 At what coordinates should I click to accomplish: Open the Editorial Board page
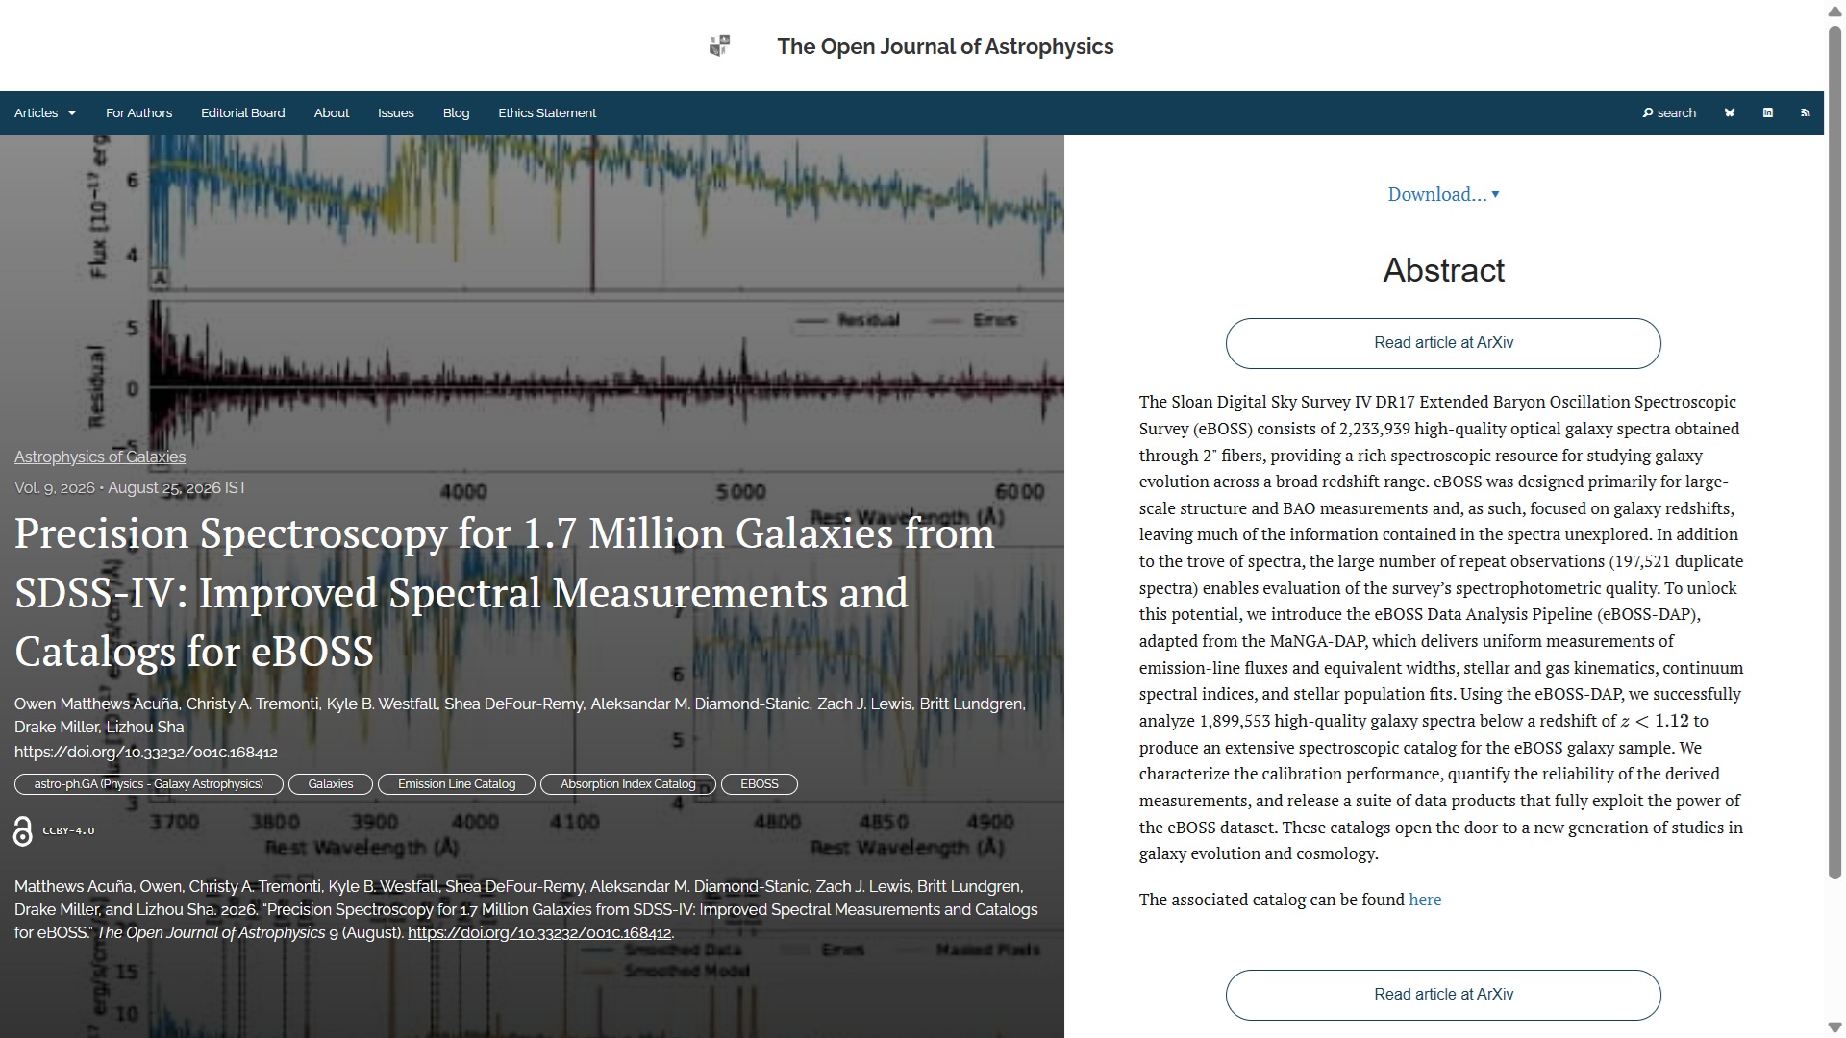[243, 112]
